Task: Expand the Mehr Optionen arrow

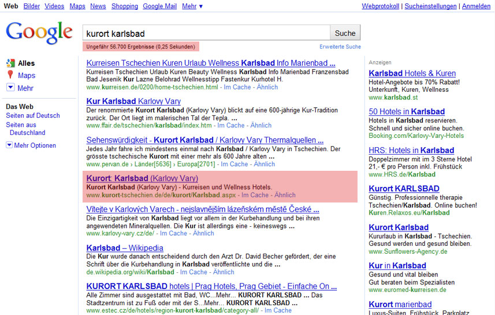Action: tap(9, 145)
